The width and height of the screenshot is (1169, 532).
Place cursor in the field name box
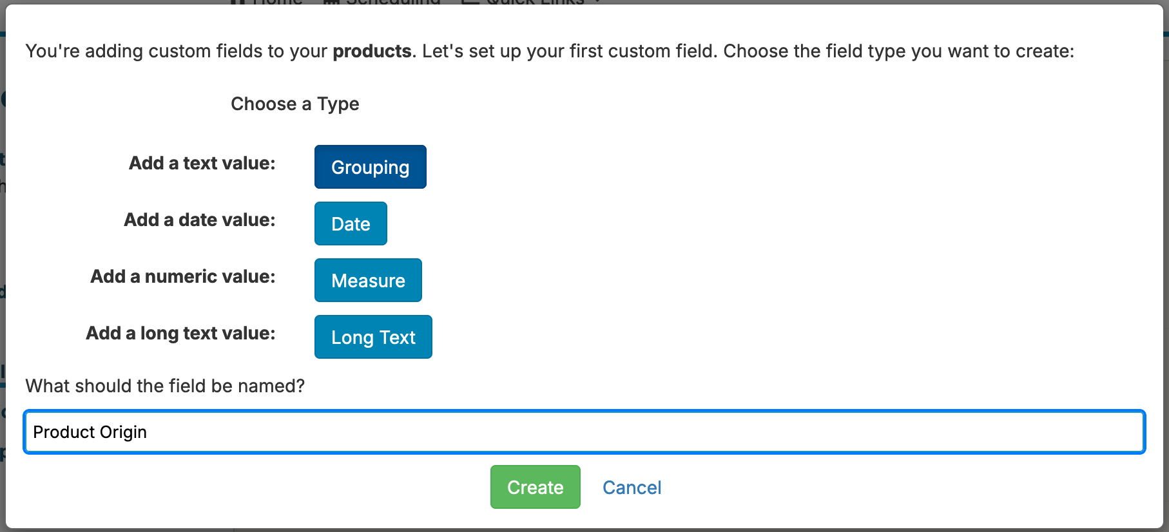(584, 432)
